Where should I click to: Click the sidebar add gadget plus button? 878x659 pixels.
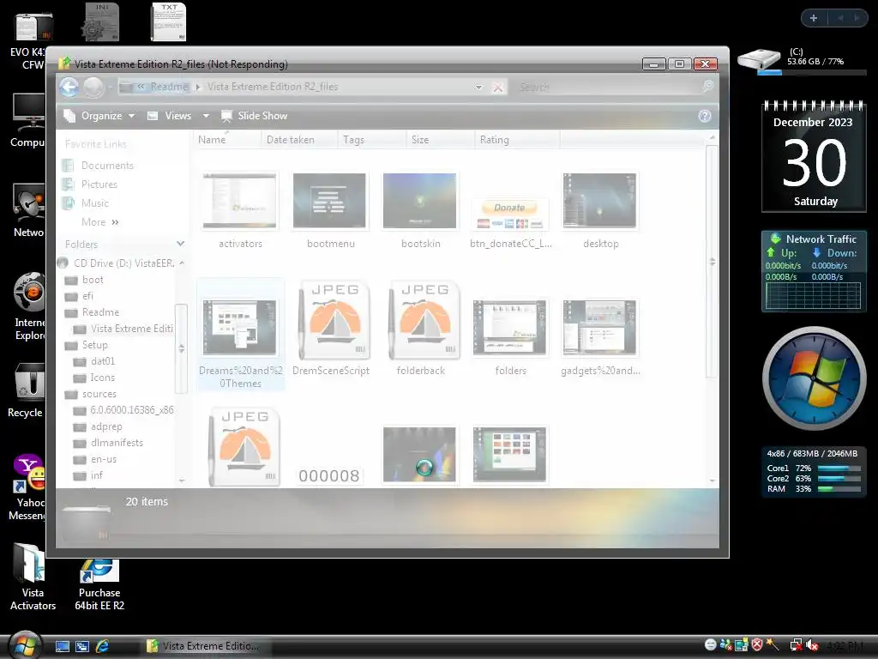[814, 18]
